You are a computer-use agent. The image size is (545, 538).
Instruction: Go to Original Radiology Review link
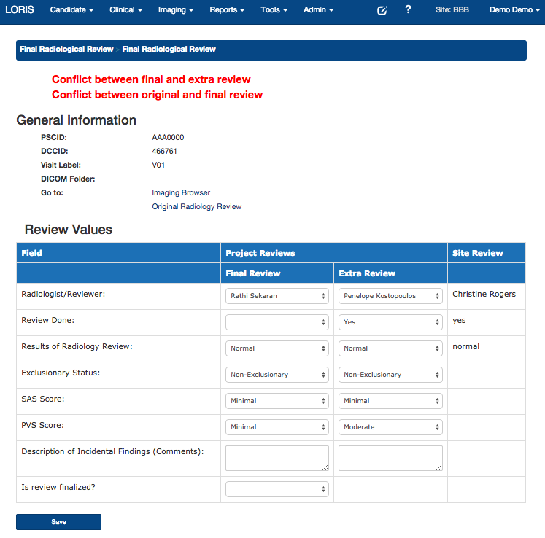[196, 207]
